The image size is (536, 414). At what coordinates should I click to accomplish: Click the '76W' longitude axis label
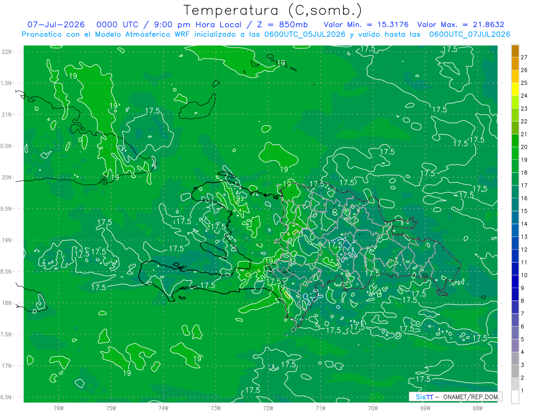click(59, 408)
